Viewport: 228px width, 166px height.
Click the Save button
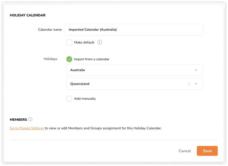[x=207, y=151]
